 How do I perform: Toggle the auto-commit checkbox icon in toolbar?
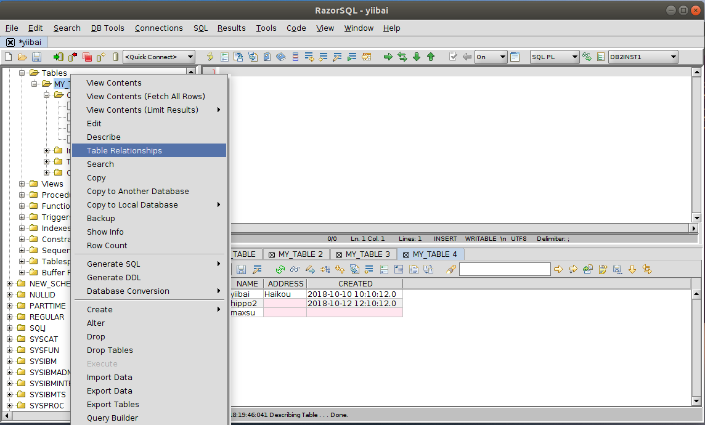453,57
